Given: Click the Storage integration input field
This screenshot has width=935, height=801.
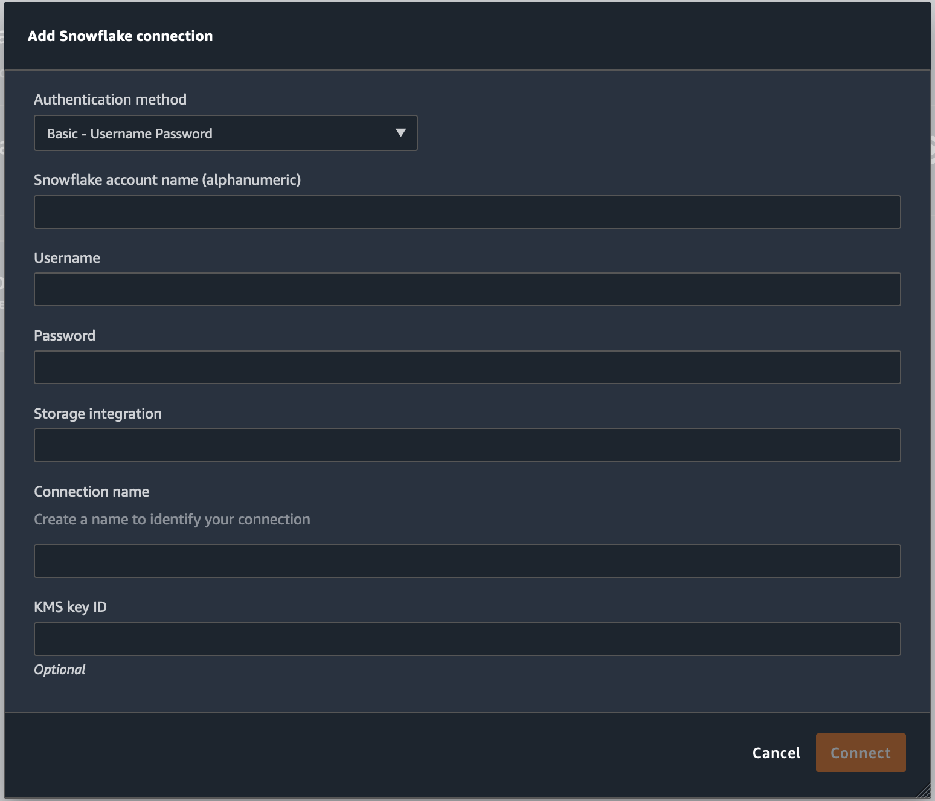Looking at the screenshot, I should (467, 445).
